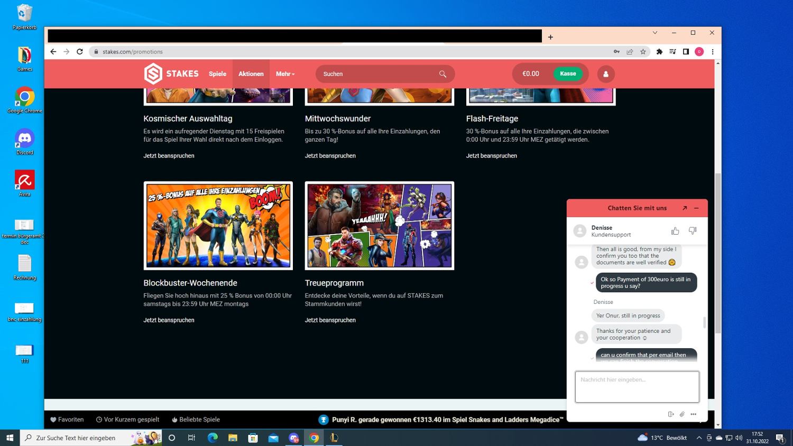
Task: Open the user account profile icon
Action: click(606, 74)
